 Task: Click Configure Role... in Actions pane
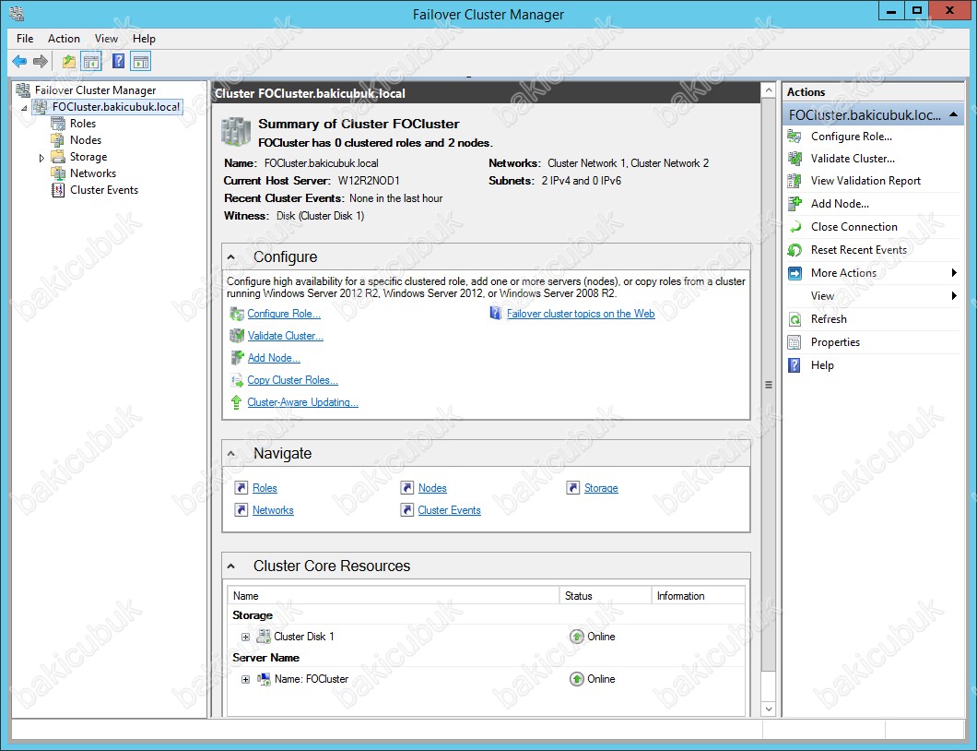(851, 137)
